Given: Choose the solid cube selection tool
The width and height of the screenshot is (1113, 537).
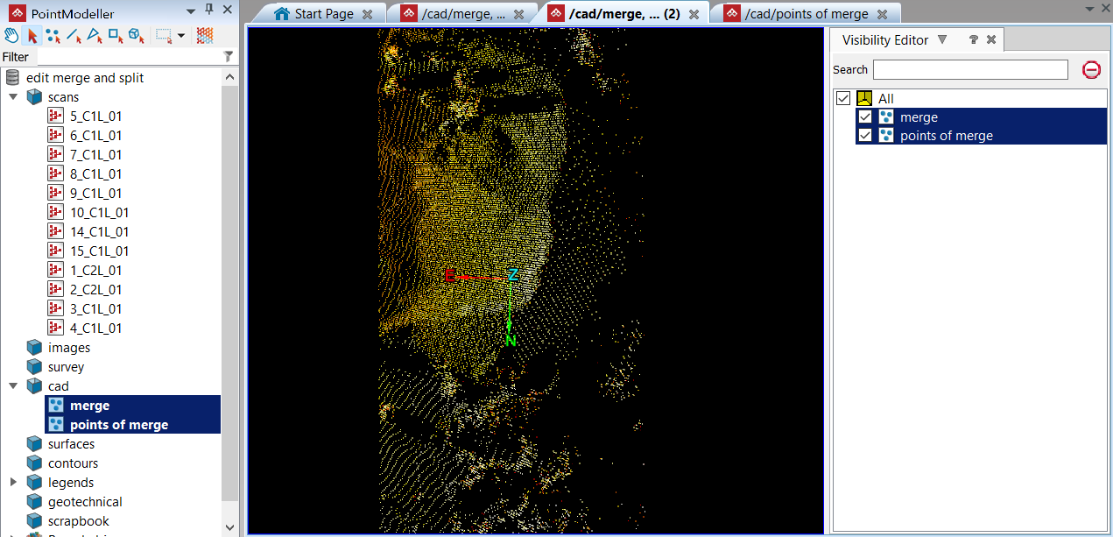Looking at the screenshot, I should (136, 36).
